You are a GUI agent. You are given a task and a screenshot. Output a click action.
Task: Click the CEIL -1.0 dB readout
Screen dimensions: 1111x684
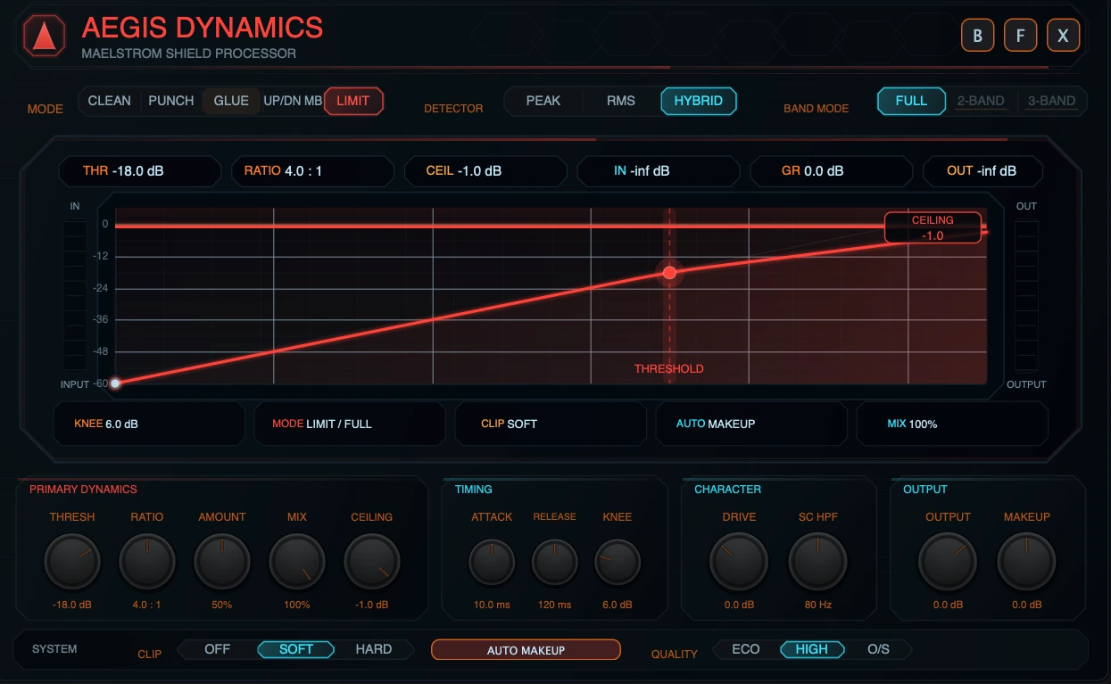(x=485, y=170)
